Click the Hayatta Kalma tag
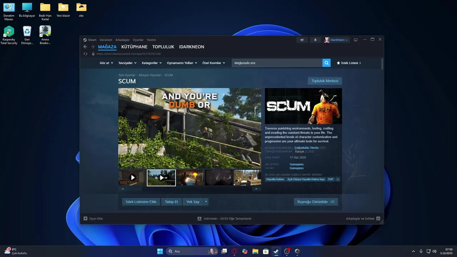 275,179
